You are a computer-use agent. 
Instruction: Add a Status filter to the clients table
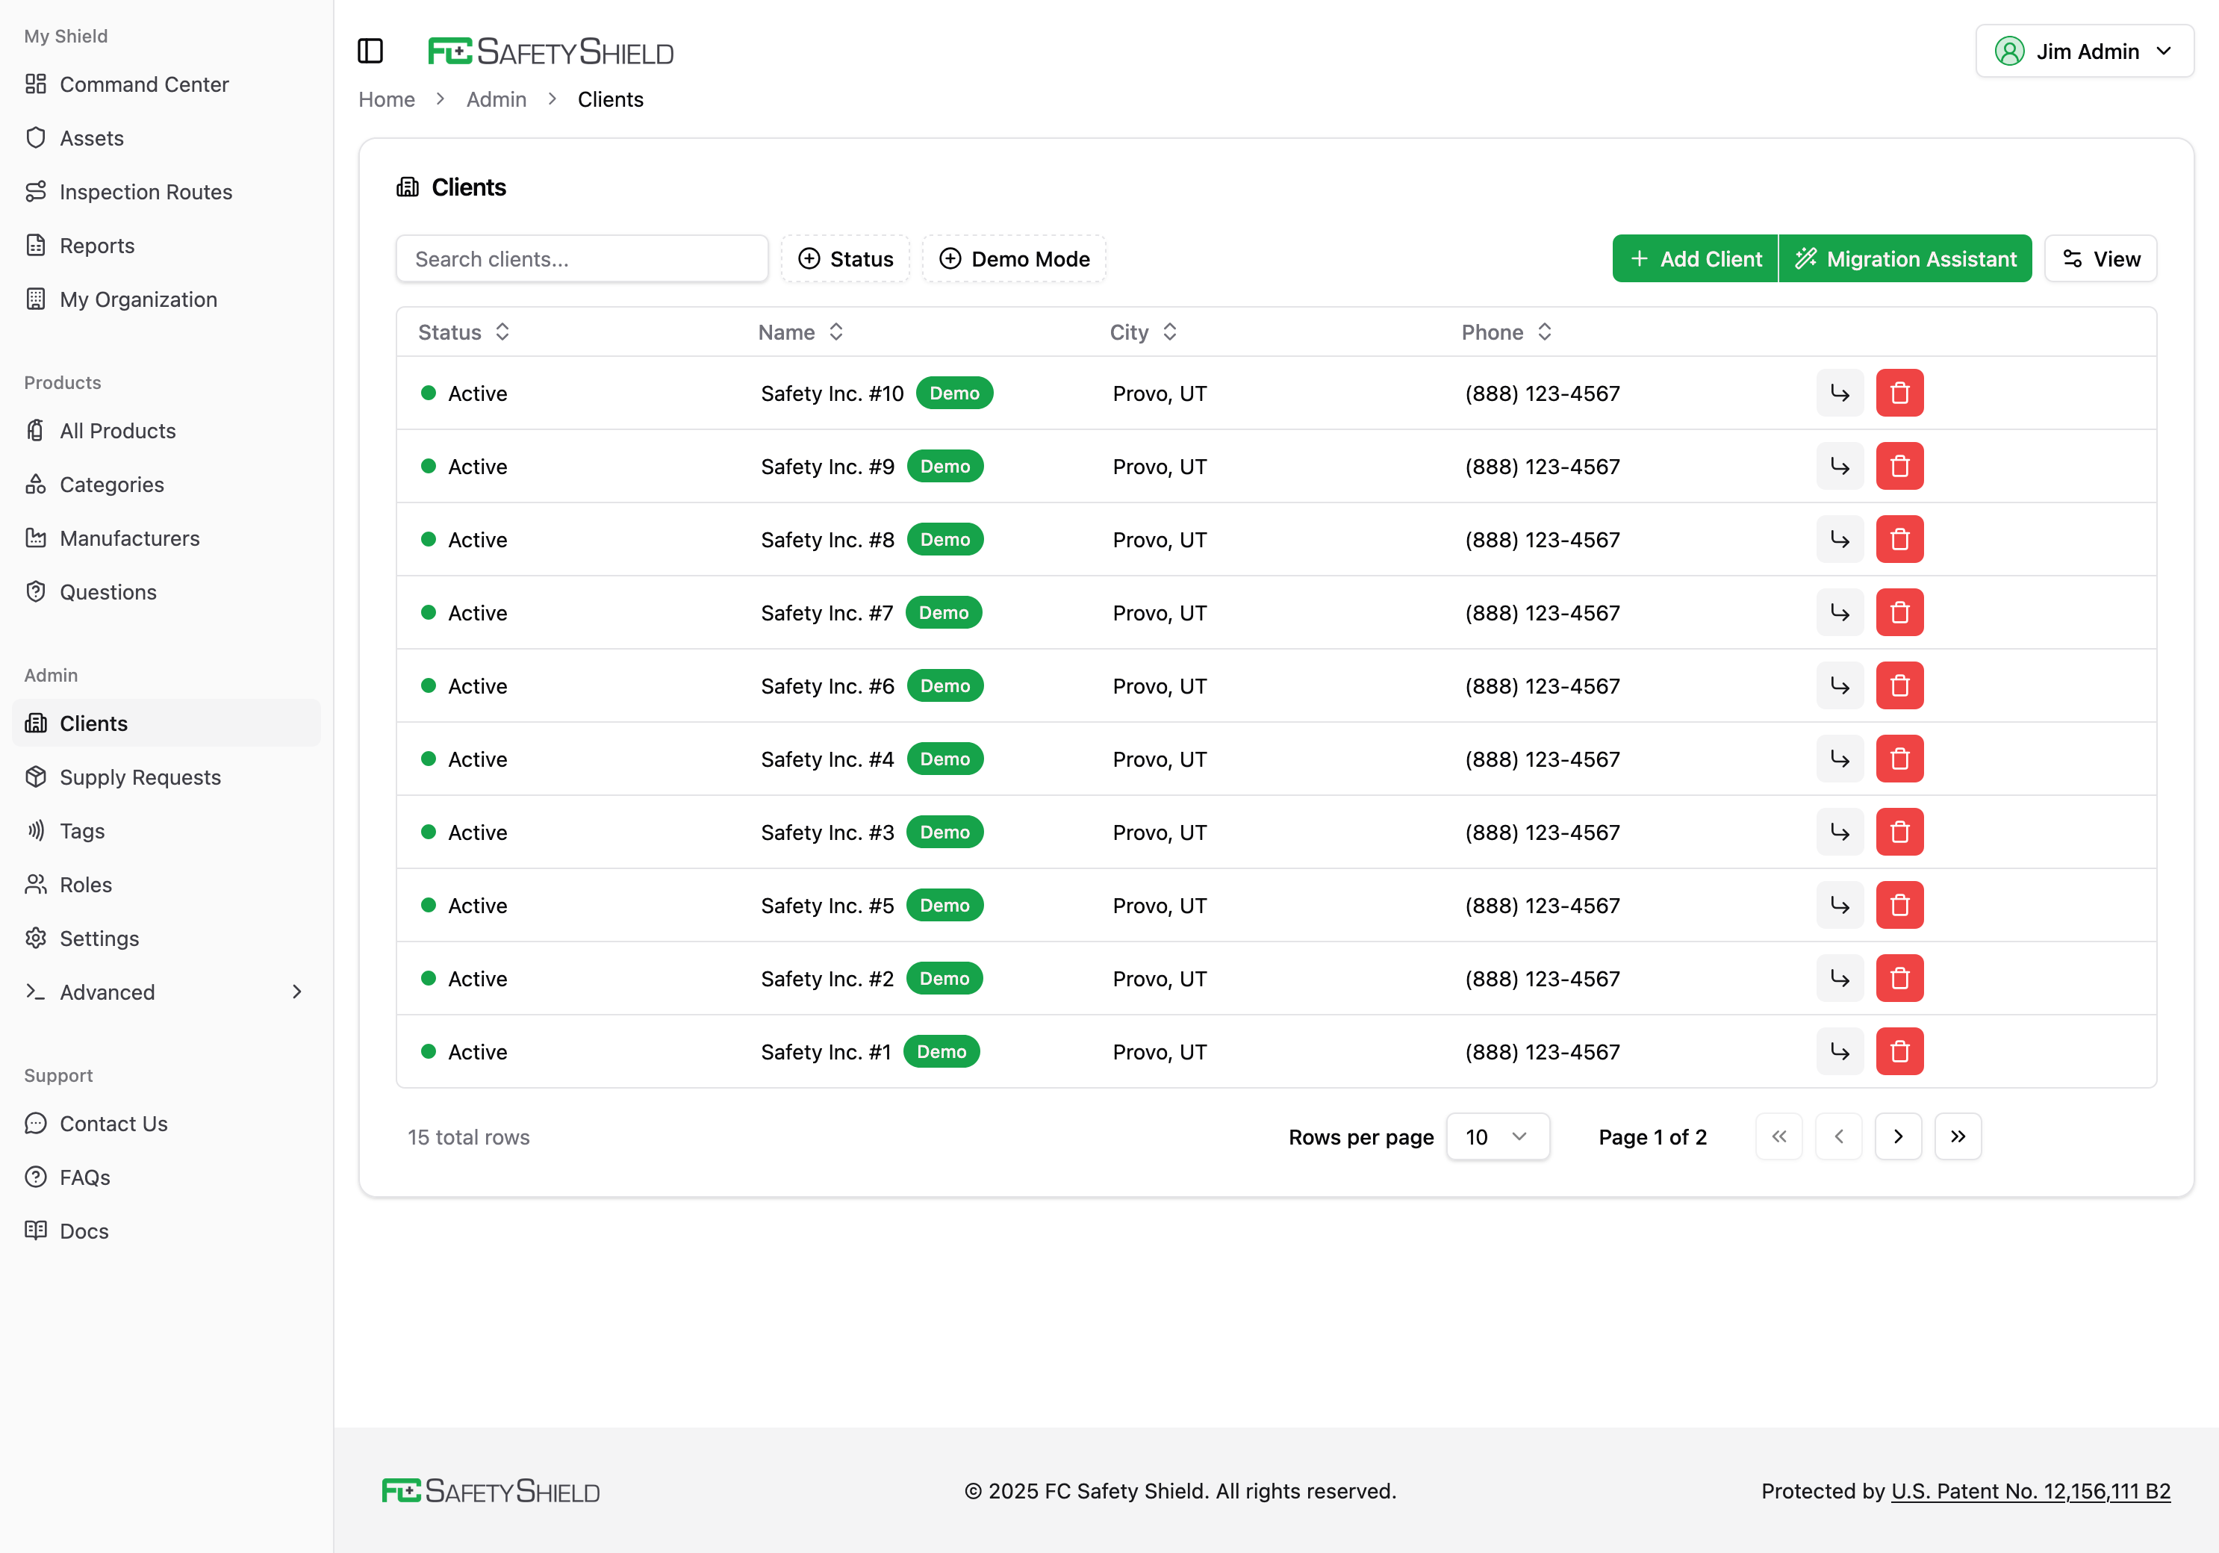(x=846, y=258)
